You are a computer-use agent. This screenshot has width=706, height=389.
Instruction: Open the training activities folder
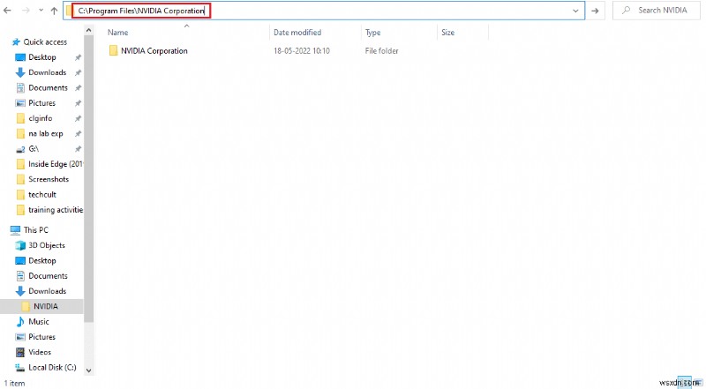click(x=56, y=210)
